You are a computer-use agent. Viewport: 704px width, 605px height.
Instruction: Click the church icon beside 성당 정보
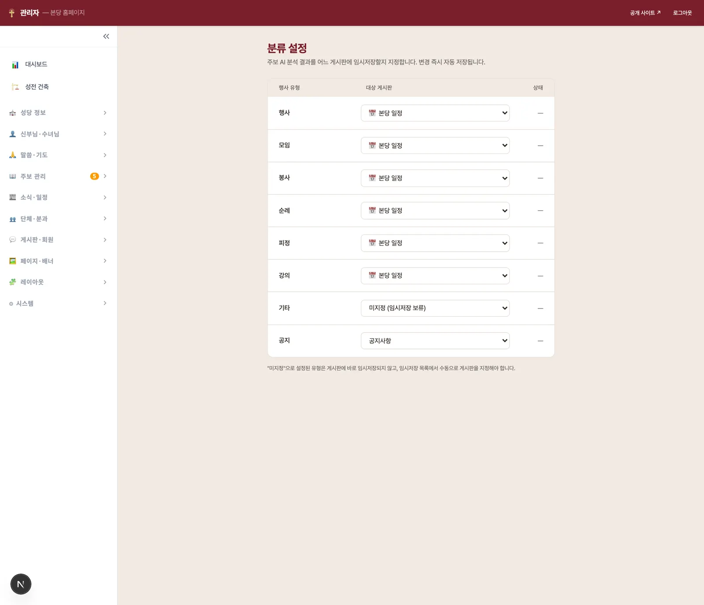tap(13, 113)
